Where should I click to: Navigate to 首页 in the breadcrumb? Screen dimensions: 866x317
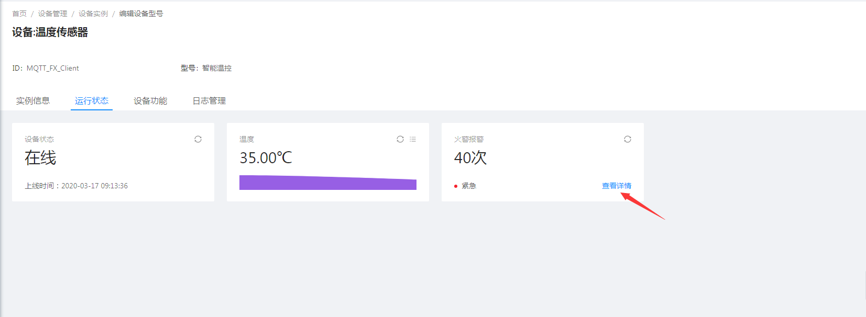(x=19, y=14)
